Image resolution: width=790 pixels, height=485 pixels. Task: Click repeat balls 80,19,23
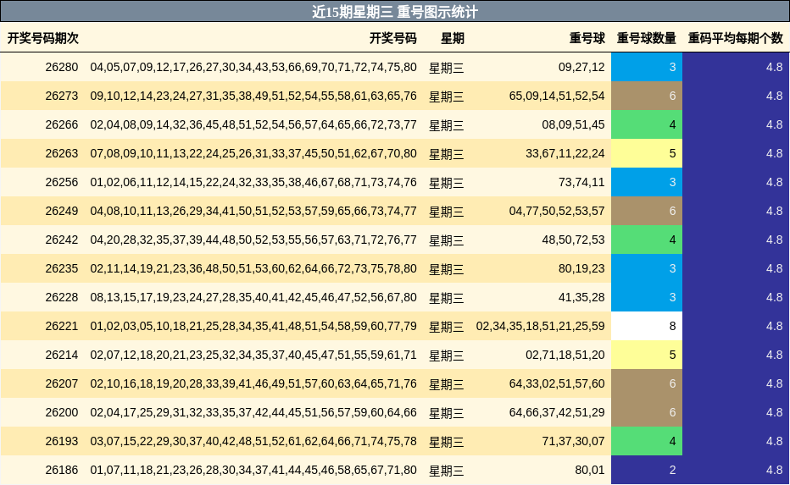[581, 268]
